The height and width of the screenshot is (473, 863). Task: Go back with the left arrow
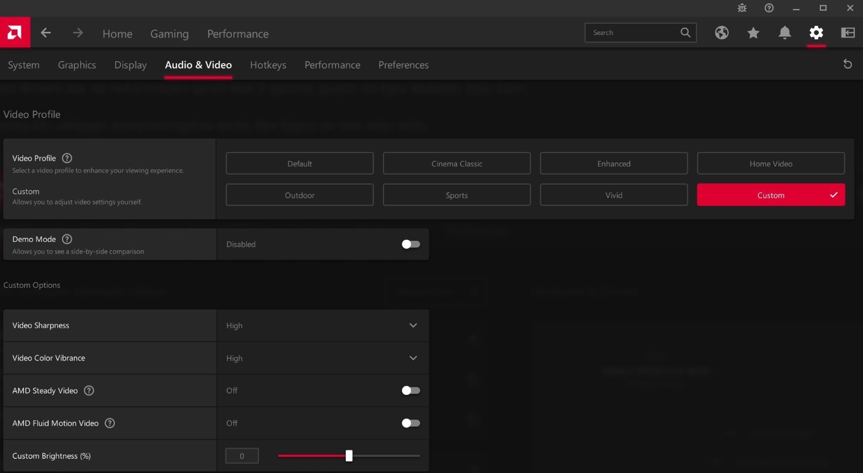pos(46,33)
